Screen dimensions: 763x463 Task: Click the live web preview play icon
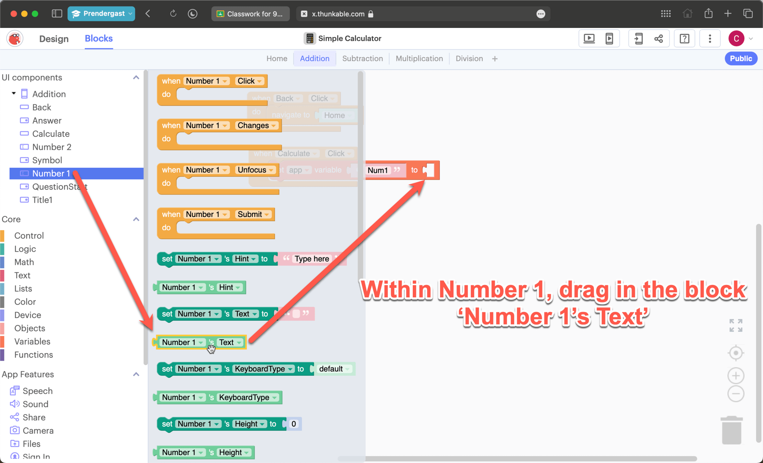tap(589, 38)
